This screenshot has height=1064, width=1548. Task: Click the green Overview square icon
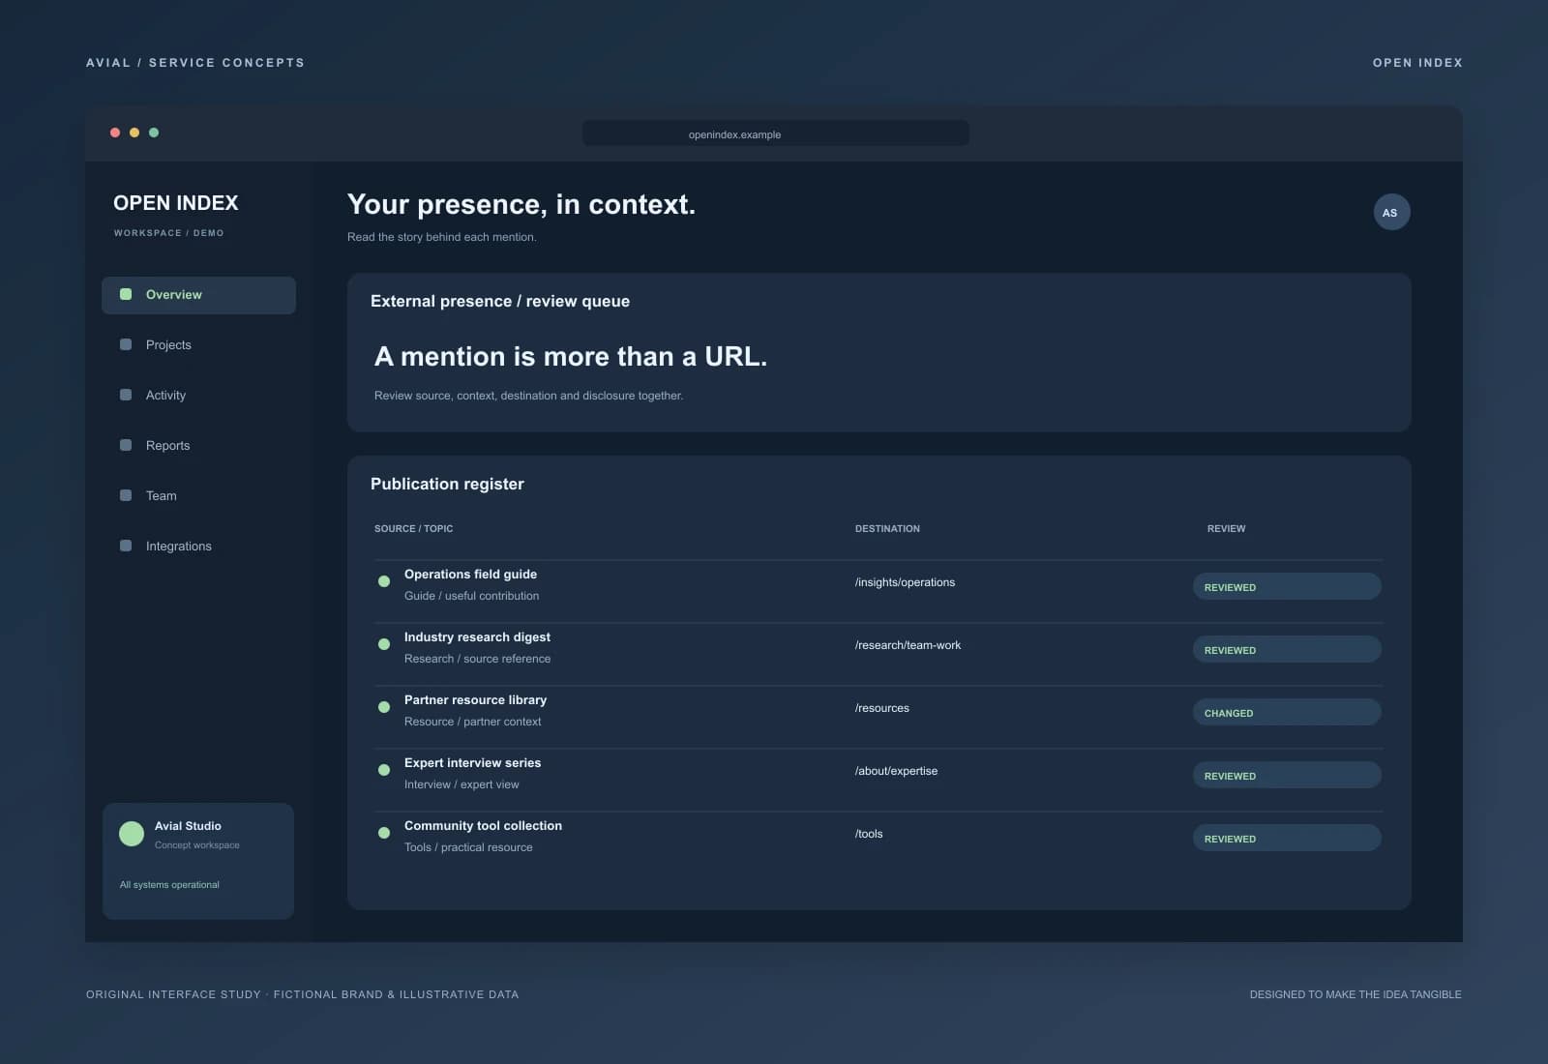[x=126, y=294]
